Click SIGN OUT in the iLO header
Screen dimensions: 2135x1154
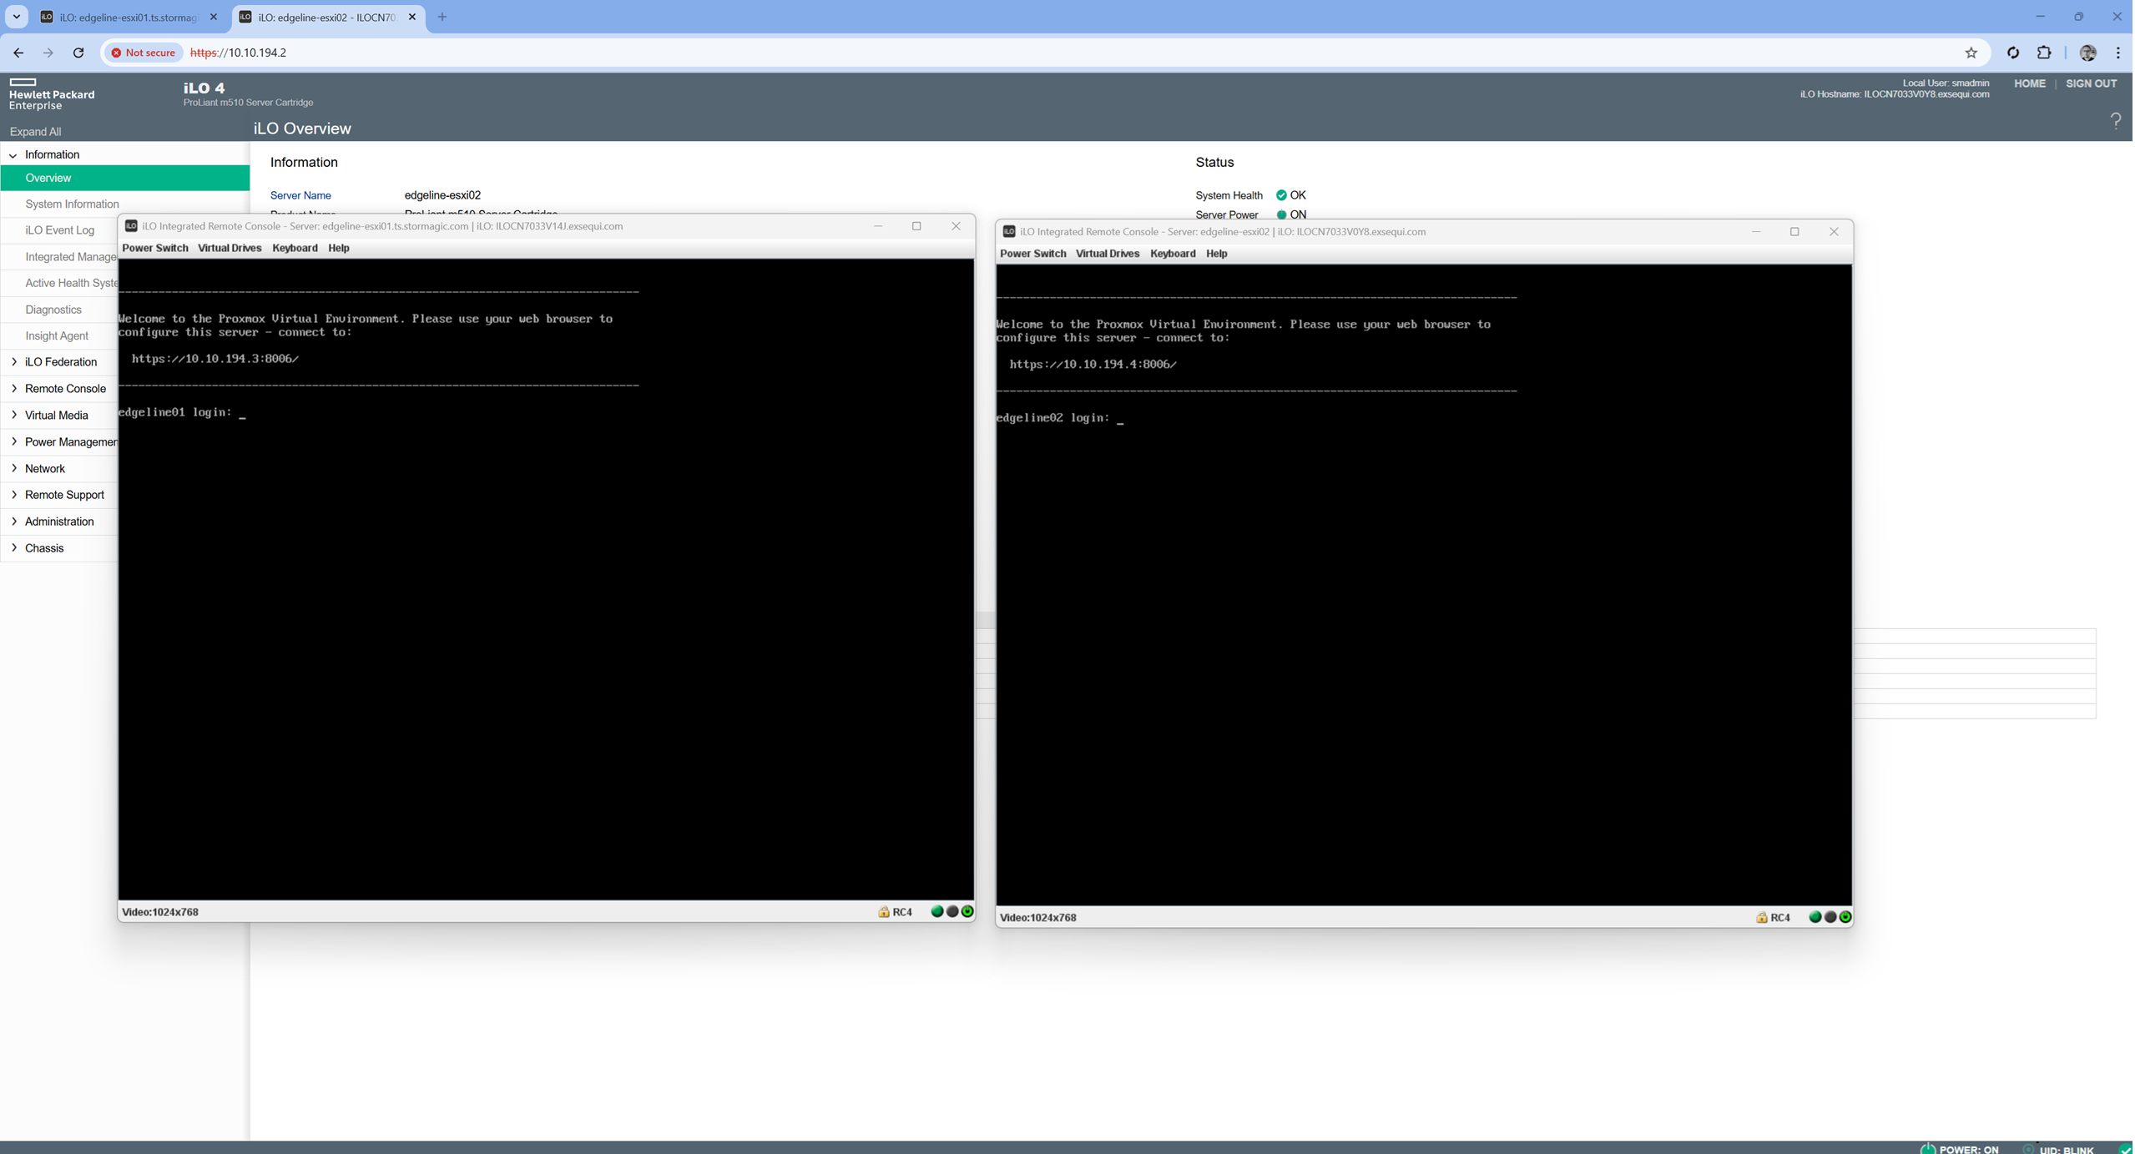tap(2092, 83)
